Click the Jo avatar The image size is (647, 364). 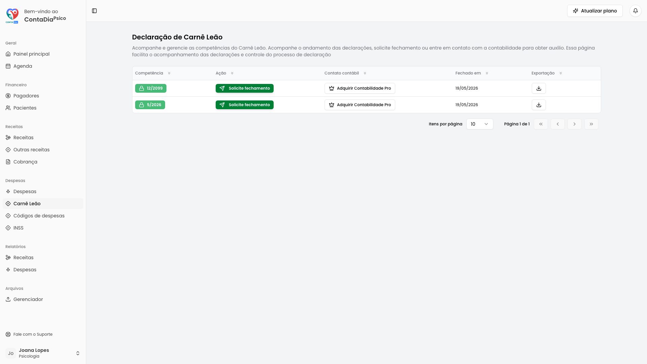(x=11, y=353)
